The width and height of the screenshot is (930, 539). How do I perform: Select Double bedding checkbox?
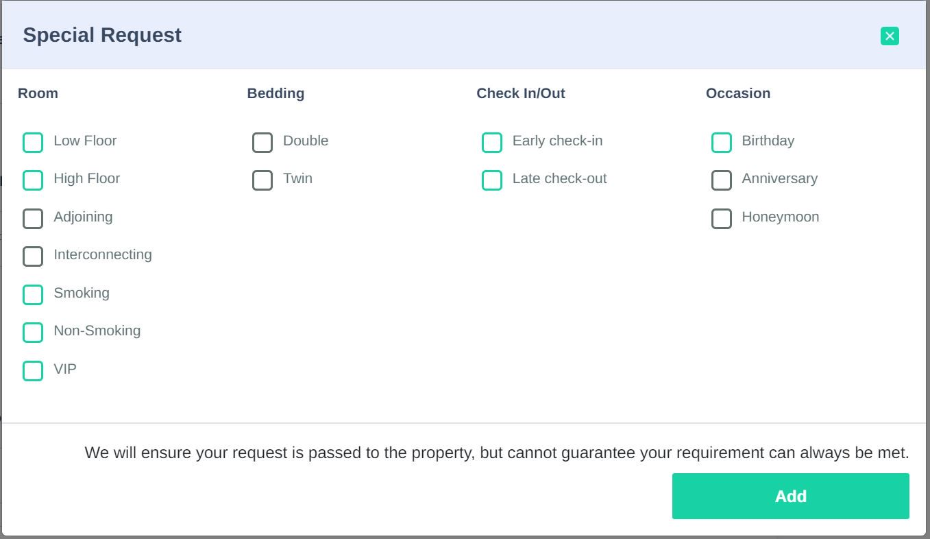[x=262, y=143]
